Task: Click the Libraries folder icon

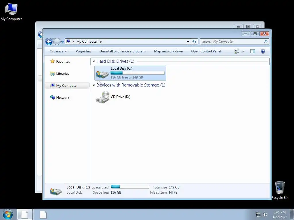Action: coord(52,74)
